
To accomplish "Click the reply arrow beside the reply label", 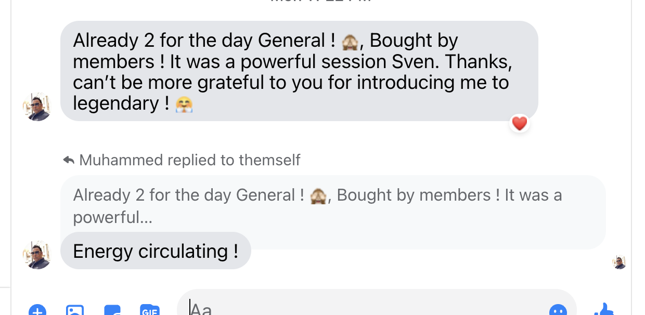I will tap(69, 160).
